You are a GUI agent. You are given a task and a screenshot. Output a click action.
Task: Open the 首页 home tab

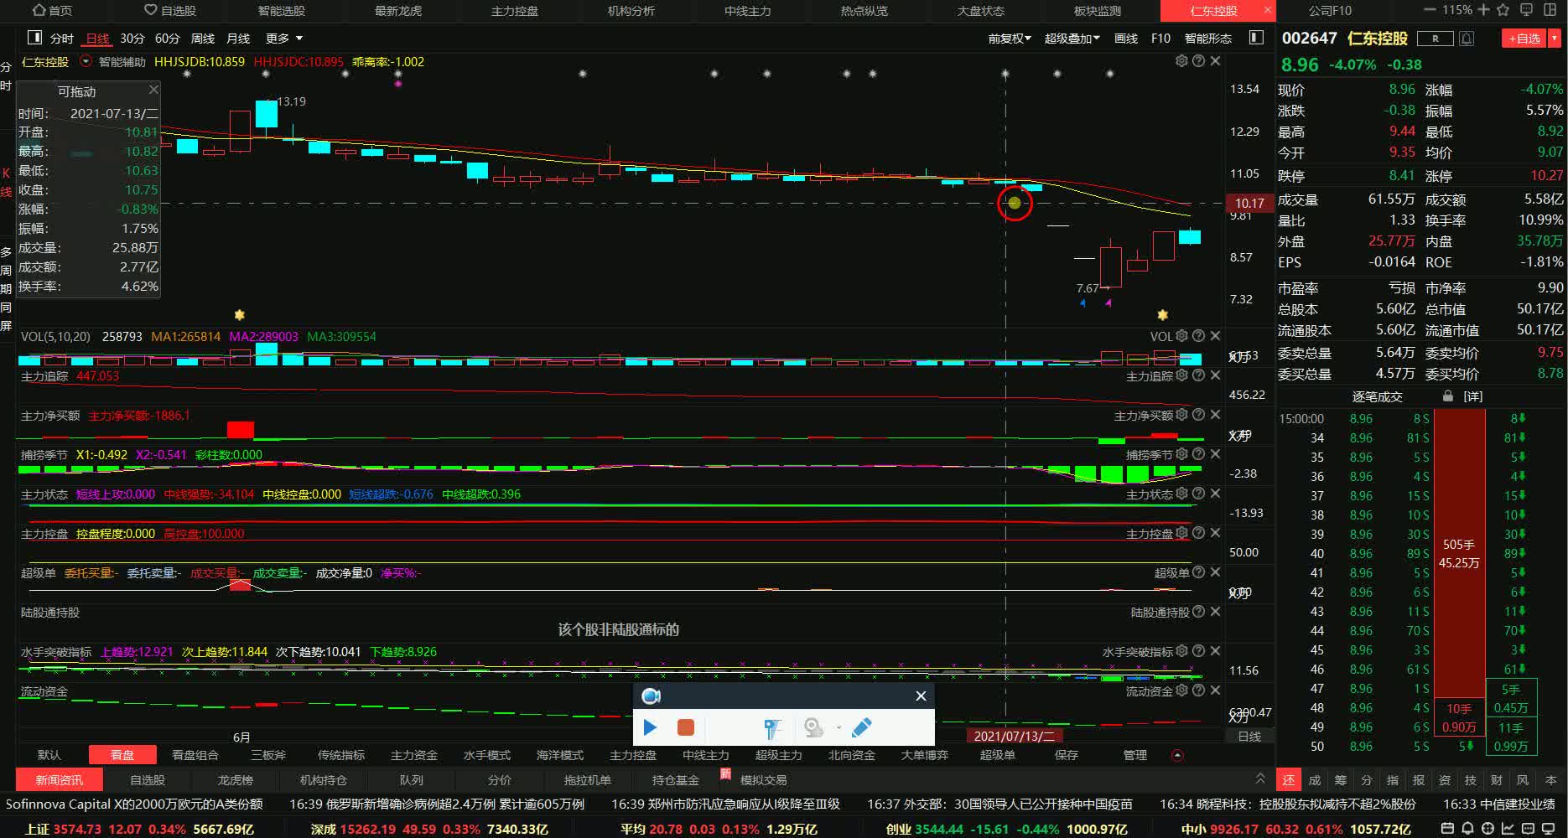point(52,10)
